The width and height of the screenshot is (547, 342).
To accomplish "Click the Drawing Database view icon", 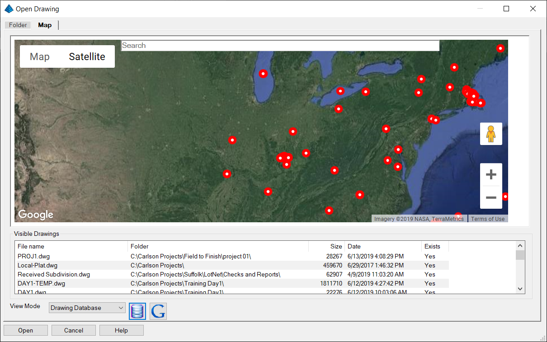I will (x=137, y=311).
